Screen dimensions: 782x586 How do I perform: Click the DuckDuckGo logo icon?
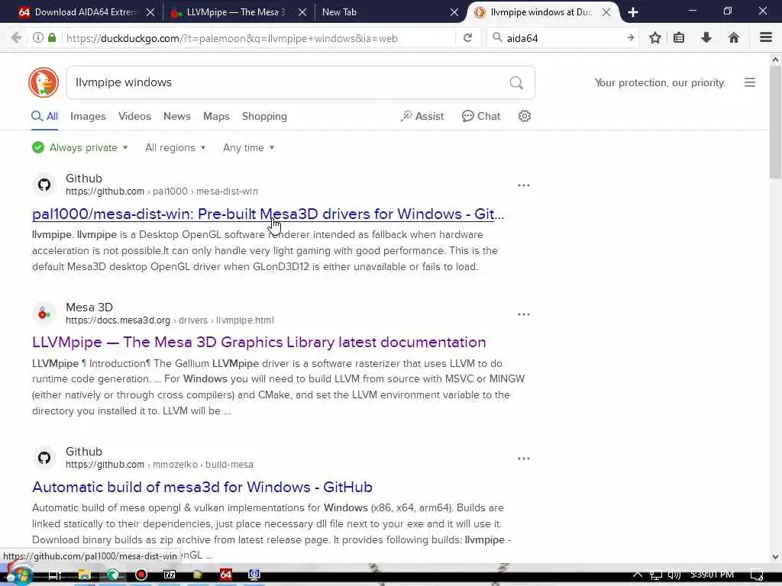point(44,82)
